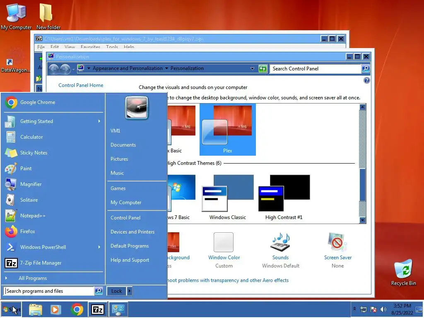Image resolution: width=424 pixels, height=318 pixels.
Task: Open shutdown options arrow next to Lock
Action: (x=130, y=291)
